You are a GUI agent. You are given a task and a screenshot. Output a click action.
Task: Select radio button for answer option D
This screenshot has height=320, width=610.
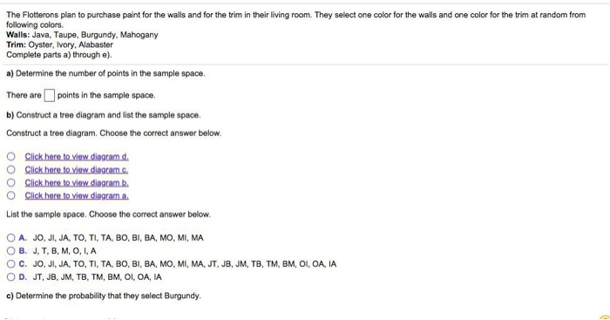pyautogui.click(x=10, y=277)
